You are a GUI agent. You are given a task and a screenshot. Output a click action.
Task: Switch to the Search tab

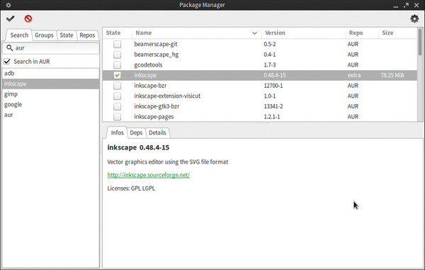click(19, 35)
